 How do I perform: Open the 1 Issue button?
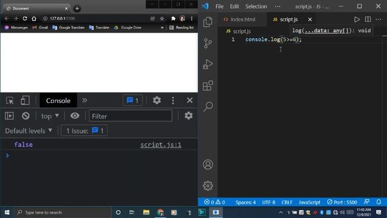tap(84, 131)
